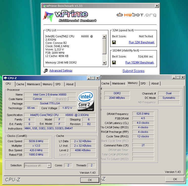Close the rear CPU-Z memory window

pyautogui.click(x=183, y=77)
